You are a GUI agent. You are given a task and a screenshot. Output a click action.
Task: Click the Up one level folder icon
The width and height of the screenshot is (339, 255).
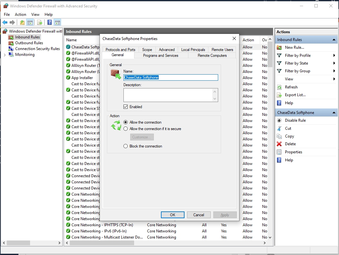(x=22, y=22)
